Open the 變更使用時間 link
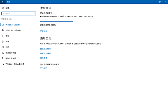Image resolution: width=168 pixels, height=105 pixels. tap(45, 49)
